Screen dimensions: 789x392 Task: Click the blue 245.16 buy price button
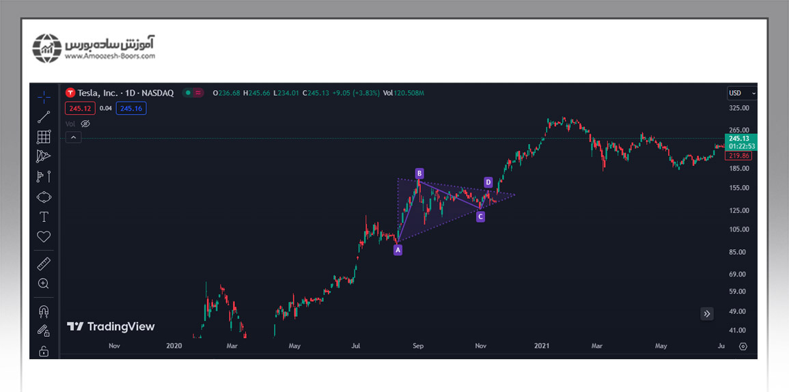click(x=130, y=108)
